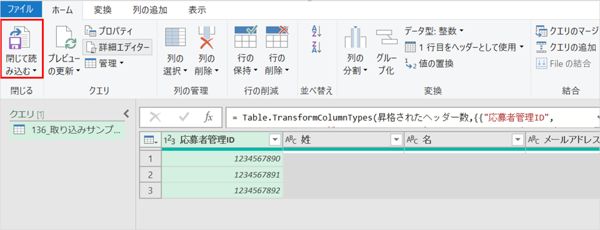The image size is (600, 230).
Task: Open filter dropdown for 応募者管理ID column
Action: [275, 140]
